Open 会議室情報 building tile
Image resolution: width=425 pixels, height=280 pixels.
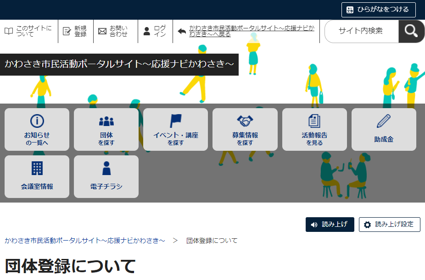(37, 176)
